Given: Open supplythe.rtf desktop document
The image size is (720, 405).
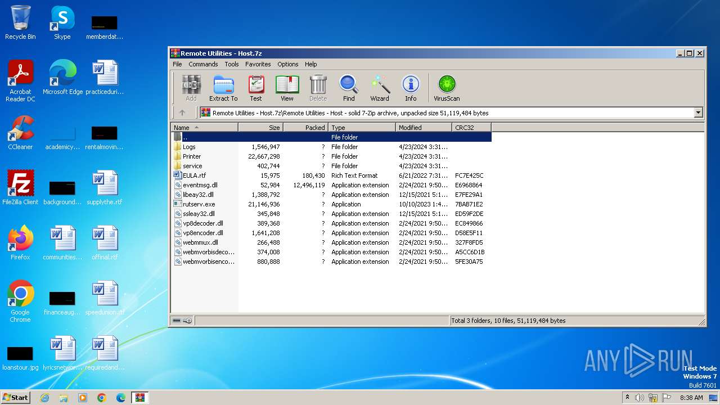Looking at the screenshot, I should (x=105, y=188).
